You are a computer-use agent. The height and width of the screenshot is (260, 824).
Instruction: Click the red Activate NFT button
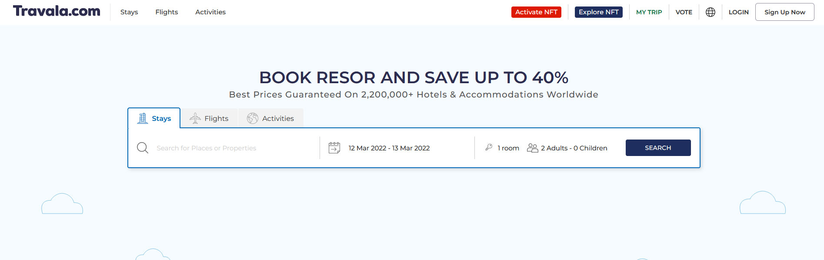(536, 12)
